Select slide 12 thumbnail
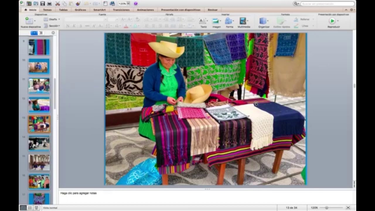 pos(39,105)
